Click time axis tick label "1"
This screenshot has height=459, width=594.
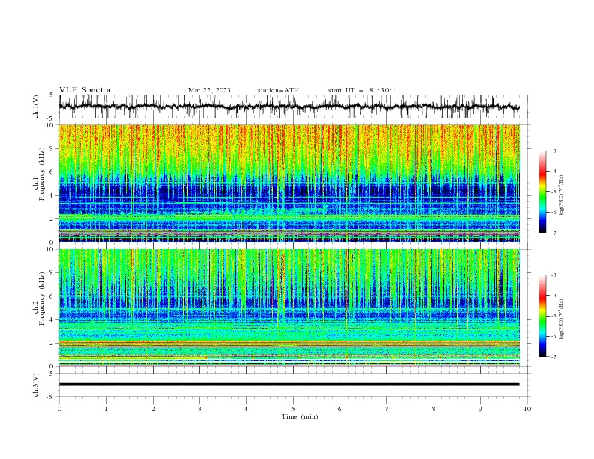point(106,409)
